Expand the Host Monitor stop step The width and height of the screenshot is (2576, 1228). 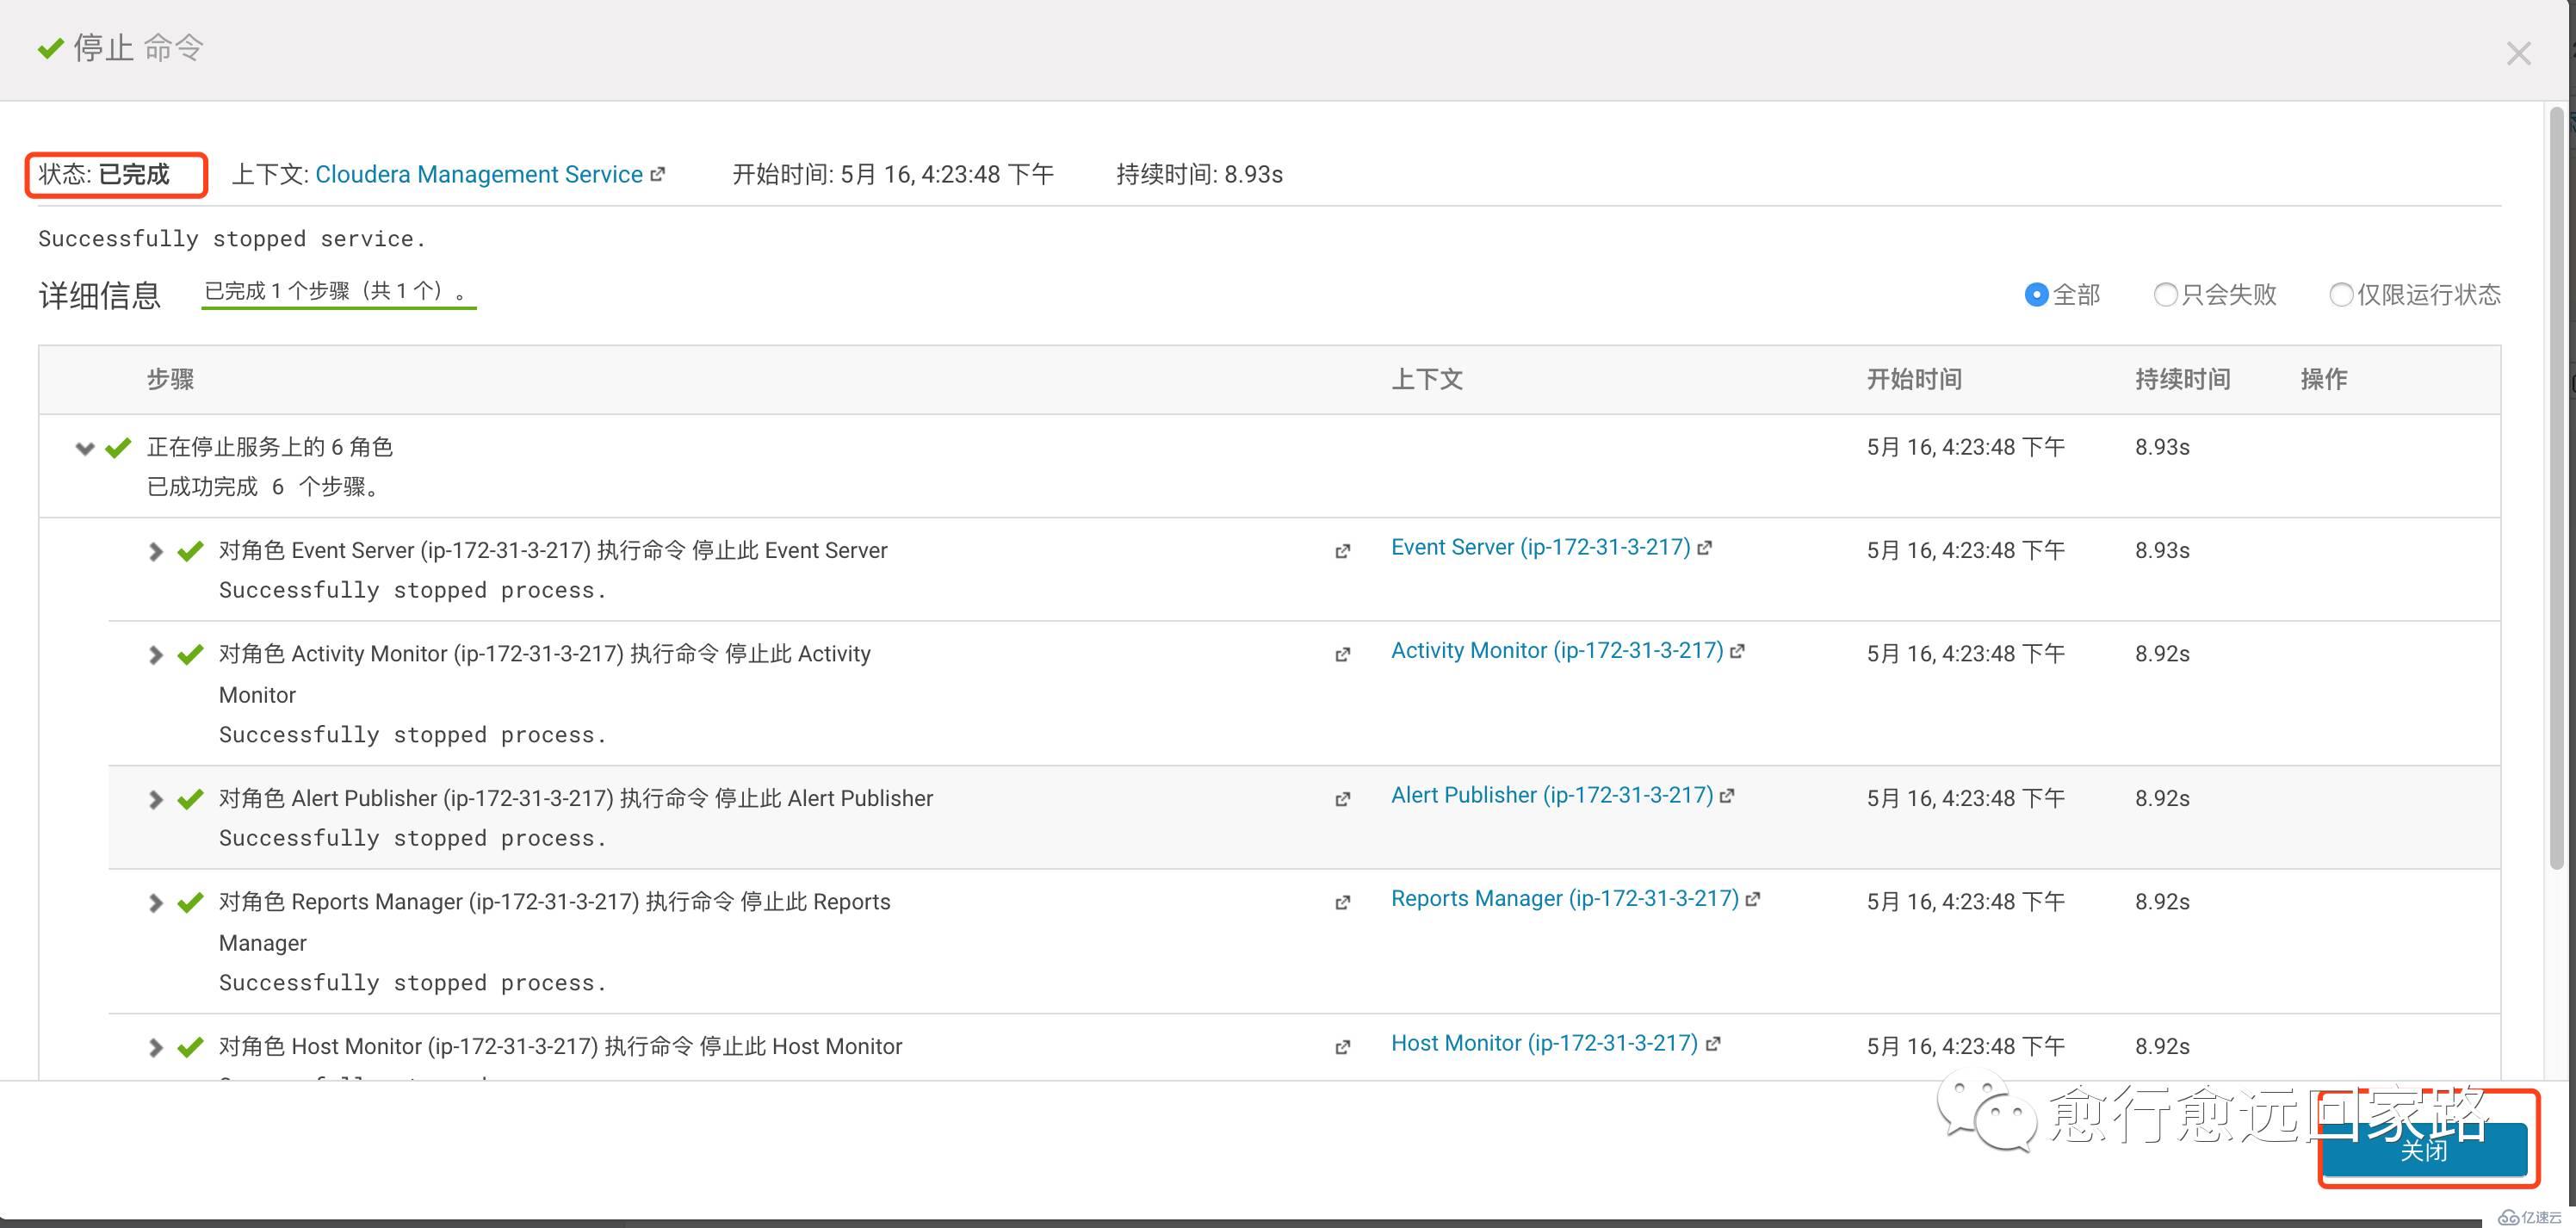coord(155,1048)
